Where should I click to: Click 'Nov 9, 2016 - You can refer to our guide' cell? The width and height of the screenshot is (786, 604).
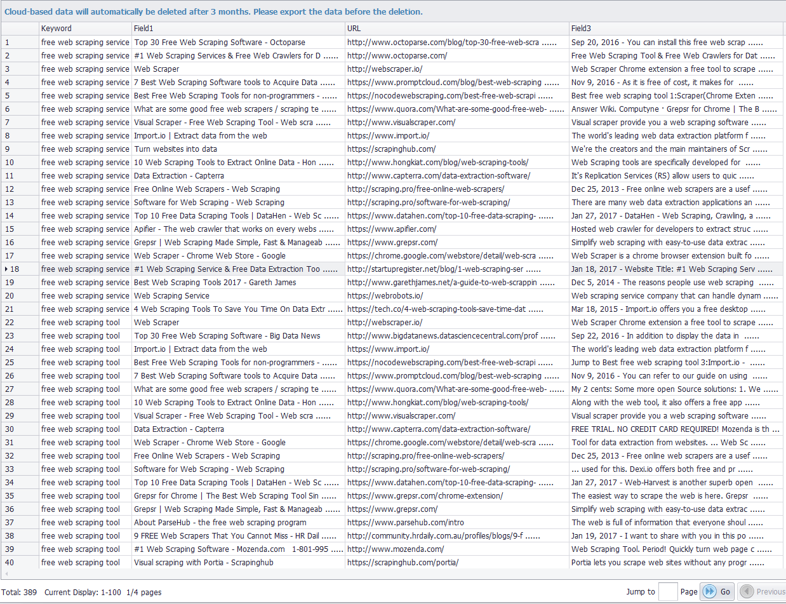[x=677, y=376]
